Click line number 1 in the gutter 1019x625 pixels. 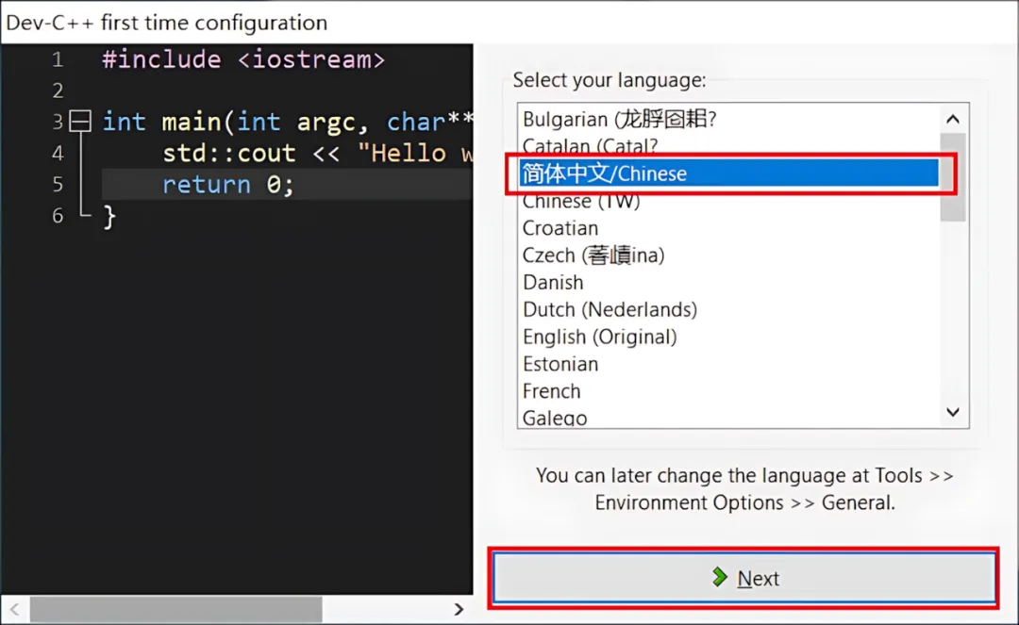pos(58,59)
